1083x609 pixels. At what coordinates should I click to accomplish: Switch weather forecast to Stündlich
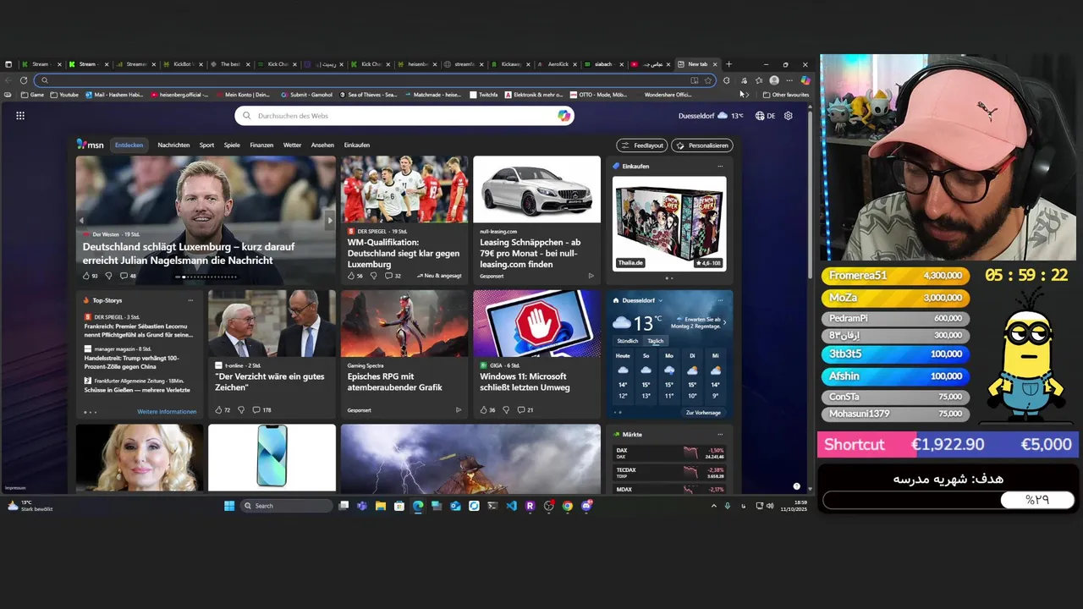click(x=627, y=341)
